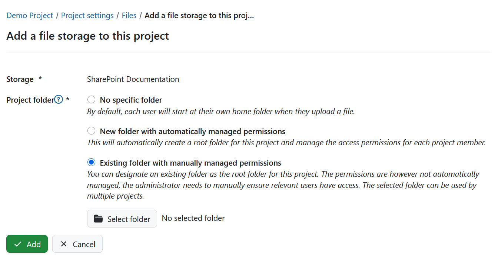Open the Demo Project breadcrumb link
The height and width of the screenshot is (259, 498).
click(x=30, y=15)
